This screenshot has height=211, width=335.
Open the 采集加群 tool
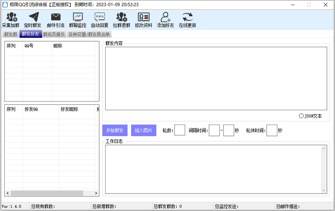[x=11, y=20]
